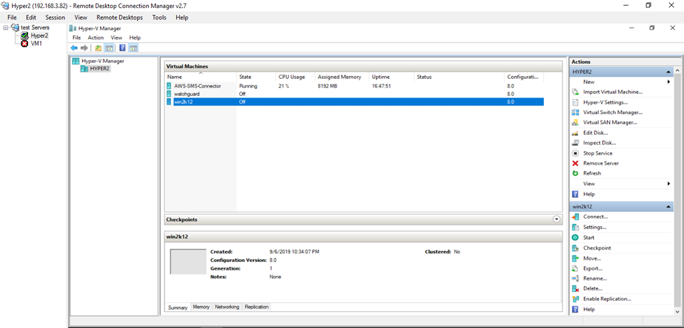Screen dimensions: 684x328
Task: Click Import Virtual Machine icon
Action: click(x=575, y=92)
